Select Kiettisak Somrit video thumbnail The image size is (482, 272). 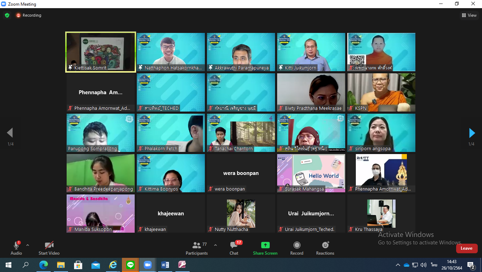[101, 52]
